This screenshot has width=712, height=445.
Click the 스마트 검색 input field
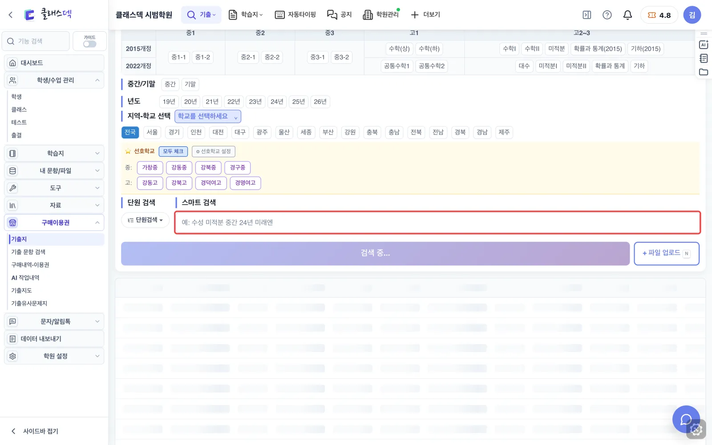coord(437,222)
